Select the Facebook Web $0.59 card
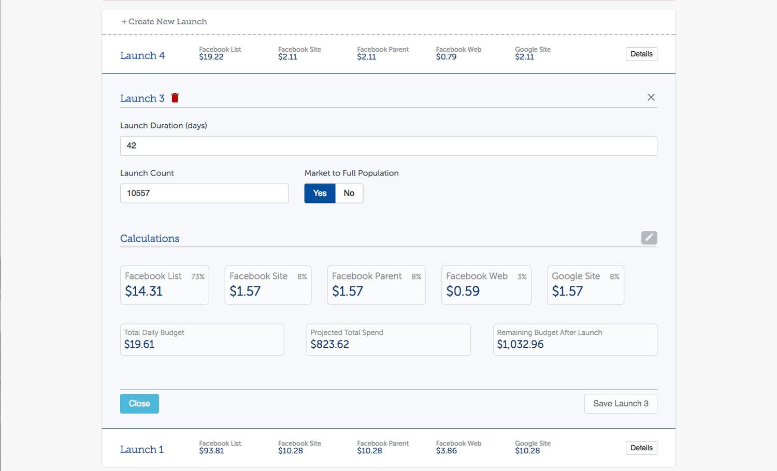This screenshot has width=777, height=471. (486, 285)
